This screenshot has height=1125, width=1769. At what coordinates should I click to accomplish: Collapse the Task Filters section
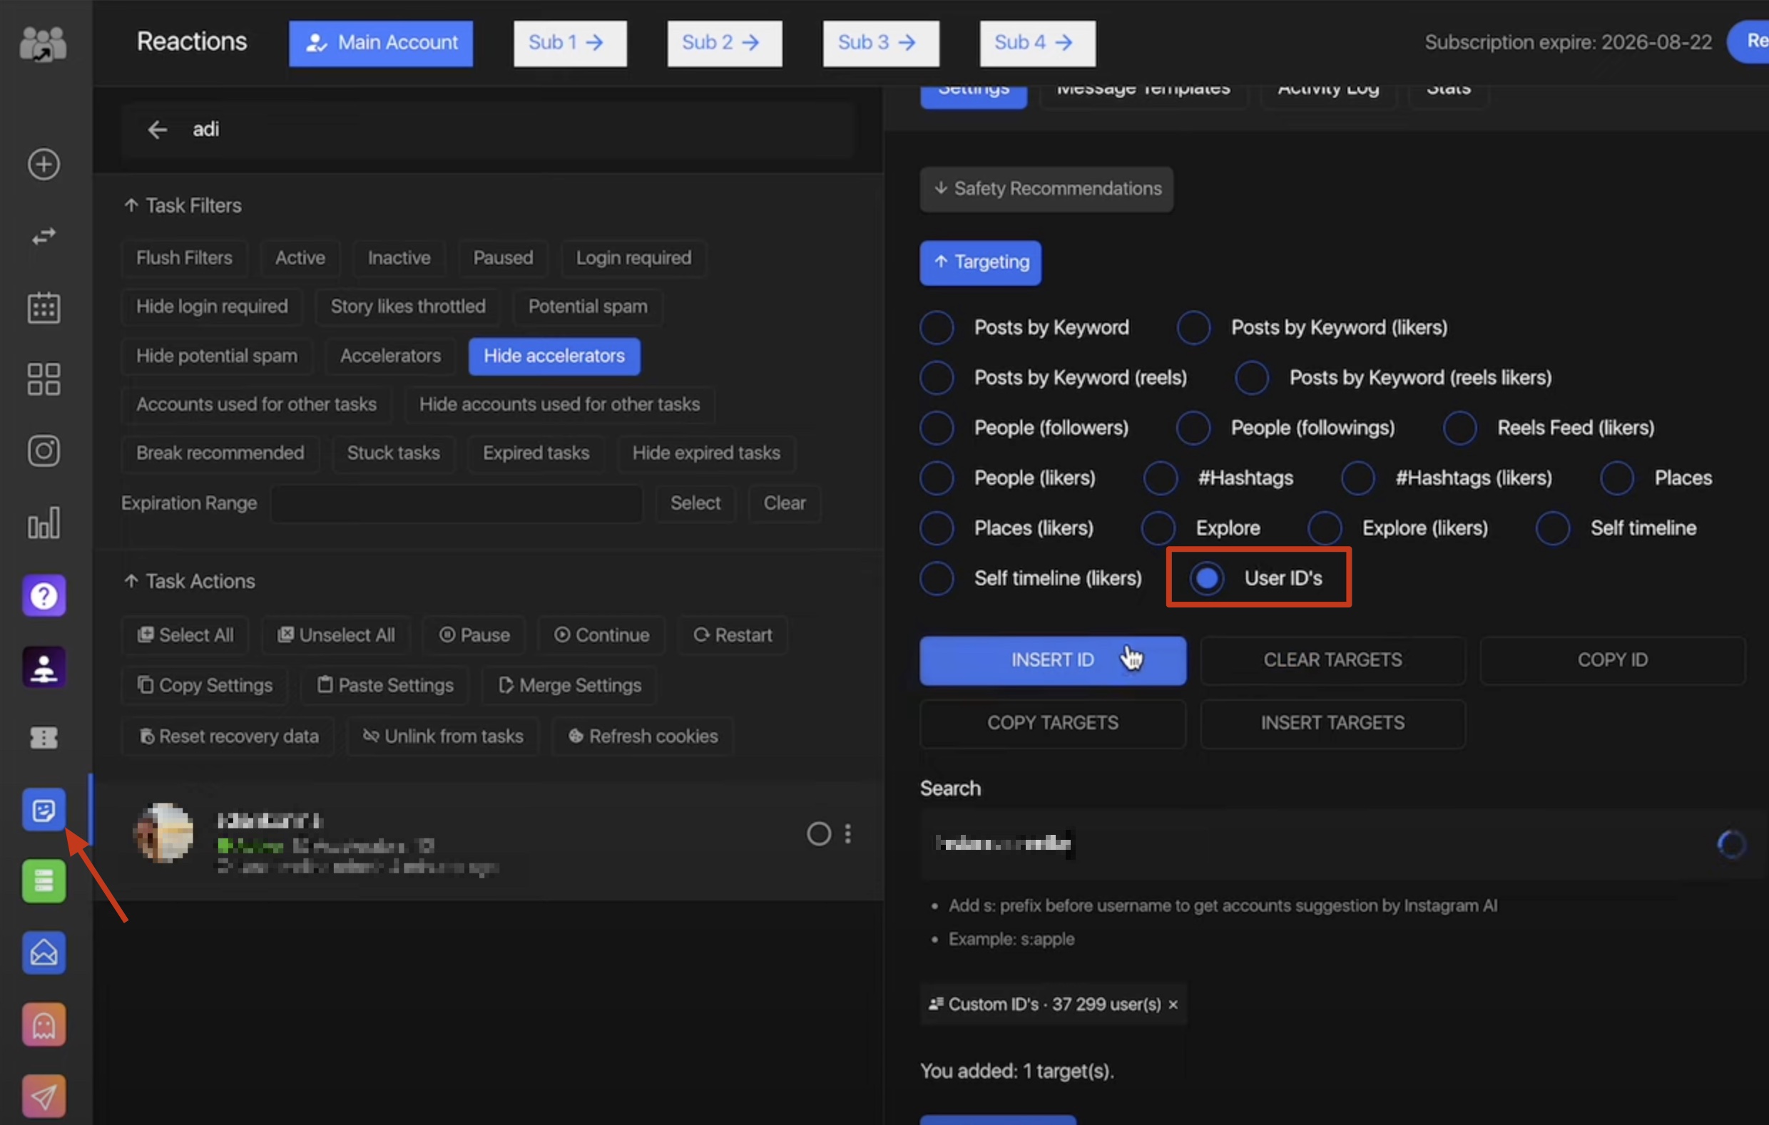[x=181, y=205]
